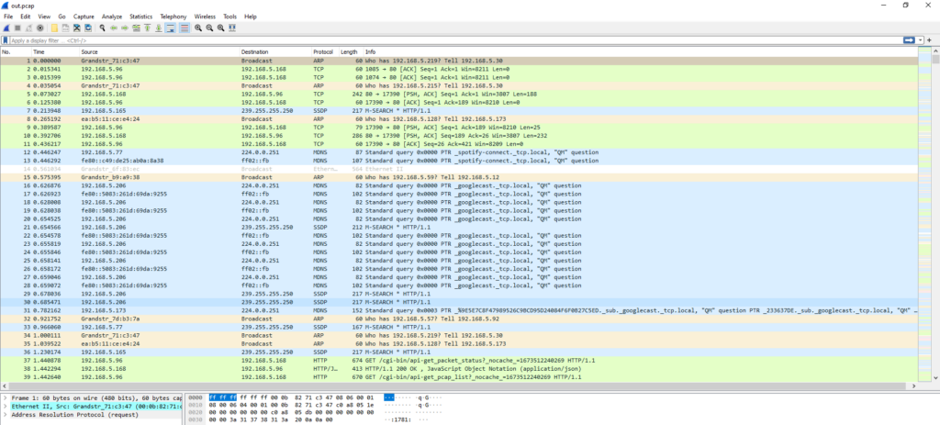Restart the current capture

[x=28, y=28]
